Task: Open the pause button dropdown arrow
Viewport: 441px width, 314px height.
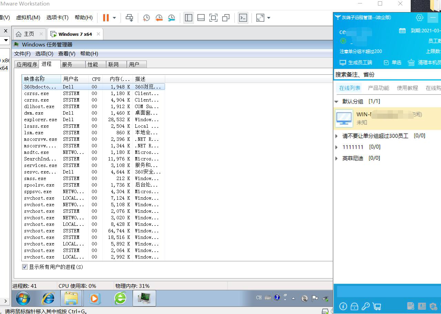Action: point(114,18)
